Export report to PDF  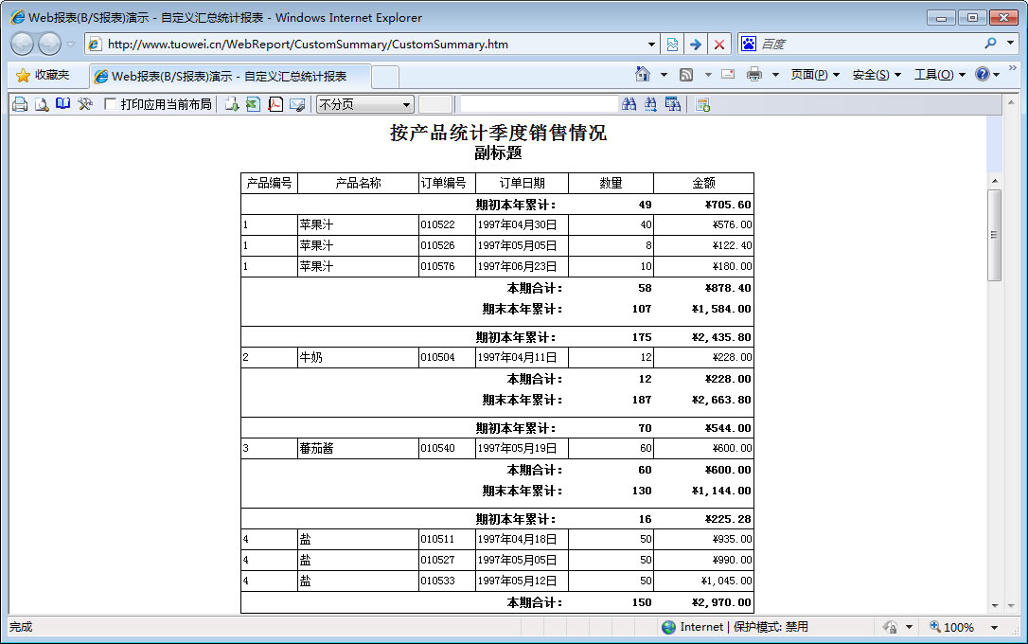[x=275, y=104]
